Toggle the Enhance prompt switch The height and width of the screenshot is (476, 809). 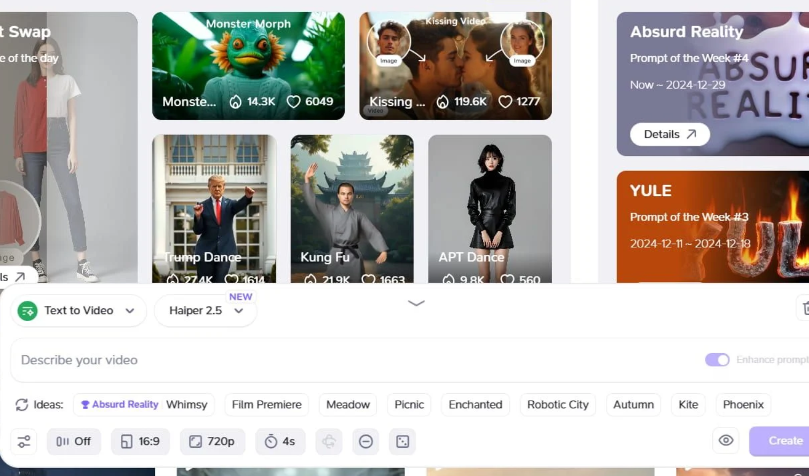(x=717, y=360)
